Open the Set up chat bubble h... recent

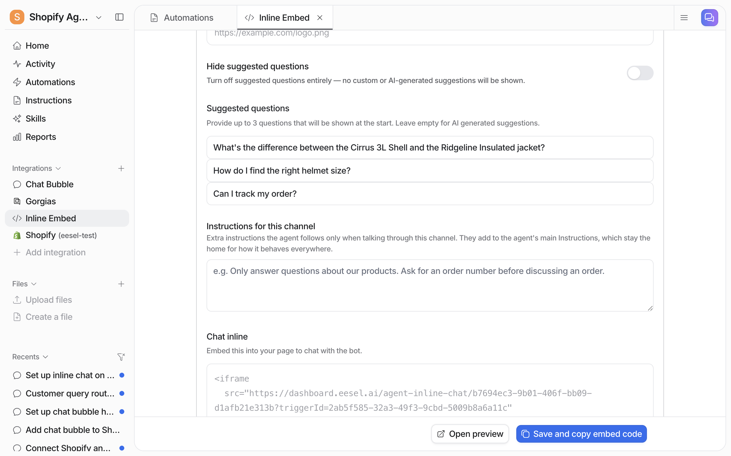point(67,412)
